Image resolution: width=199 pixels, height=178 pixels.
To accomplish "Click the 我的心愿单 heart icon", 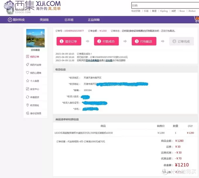I will (x=28, y=73).
